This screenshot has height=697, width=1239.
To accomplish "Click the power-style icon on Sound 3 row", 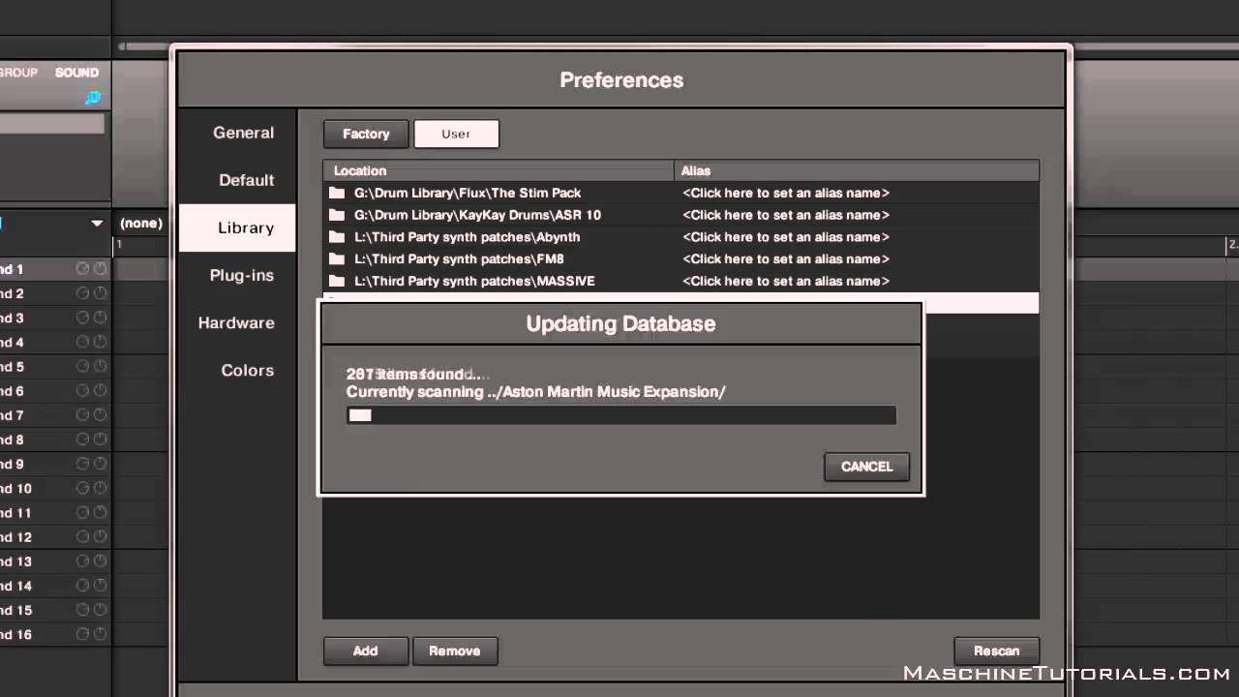I will (x=100, y=318).
